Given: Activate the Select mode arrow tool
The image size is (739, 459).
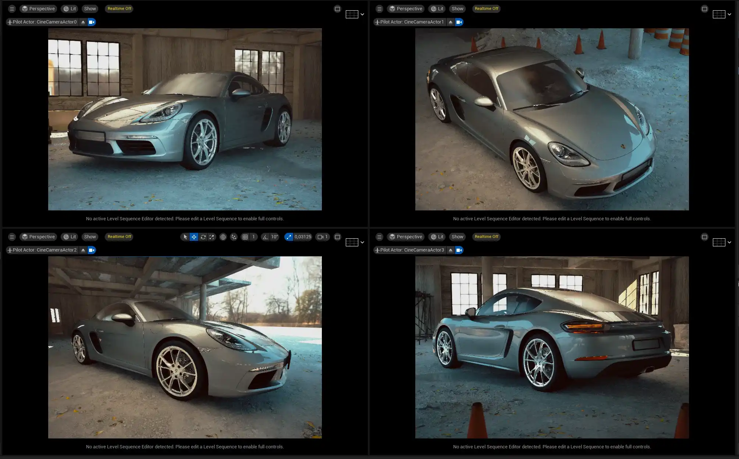Looking at the screenshot, I should pos(185,237).
